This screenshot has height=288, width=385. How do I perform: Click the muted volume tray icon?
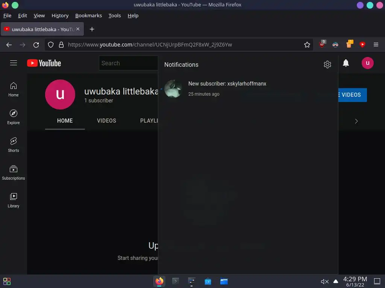324,282
